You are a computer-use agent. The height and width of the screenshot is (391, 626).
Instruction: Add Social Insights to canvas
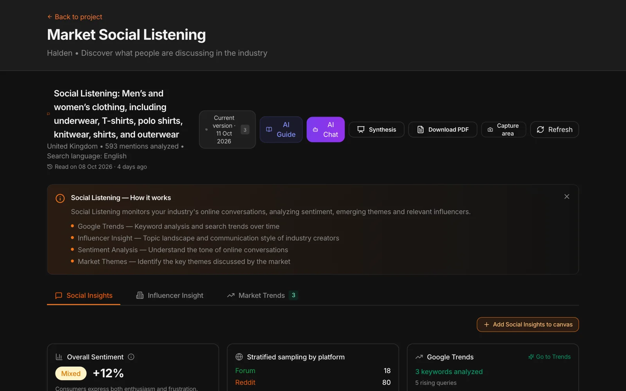coord(528,325)
